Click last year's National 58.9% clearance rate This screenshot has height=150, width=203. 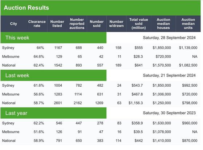[x=39, y=141]
